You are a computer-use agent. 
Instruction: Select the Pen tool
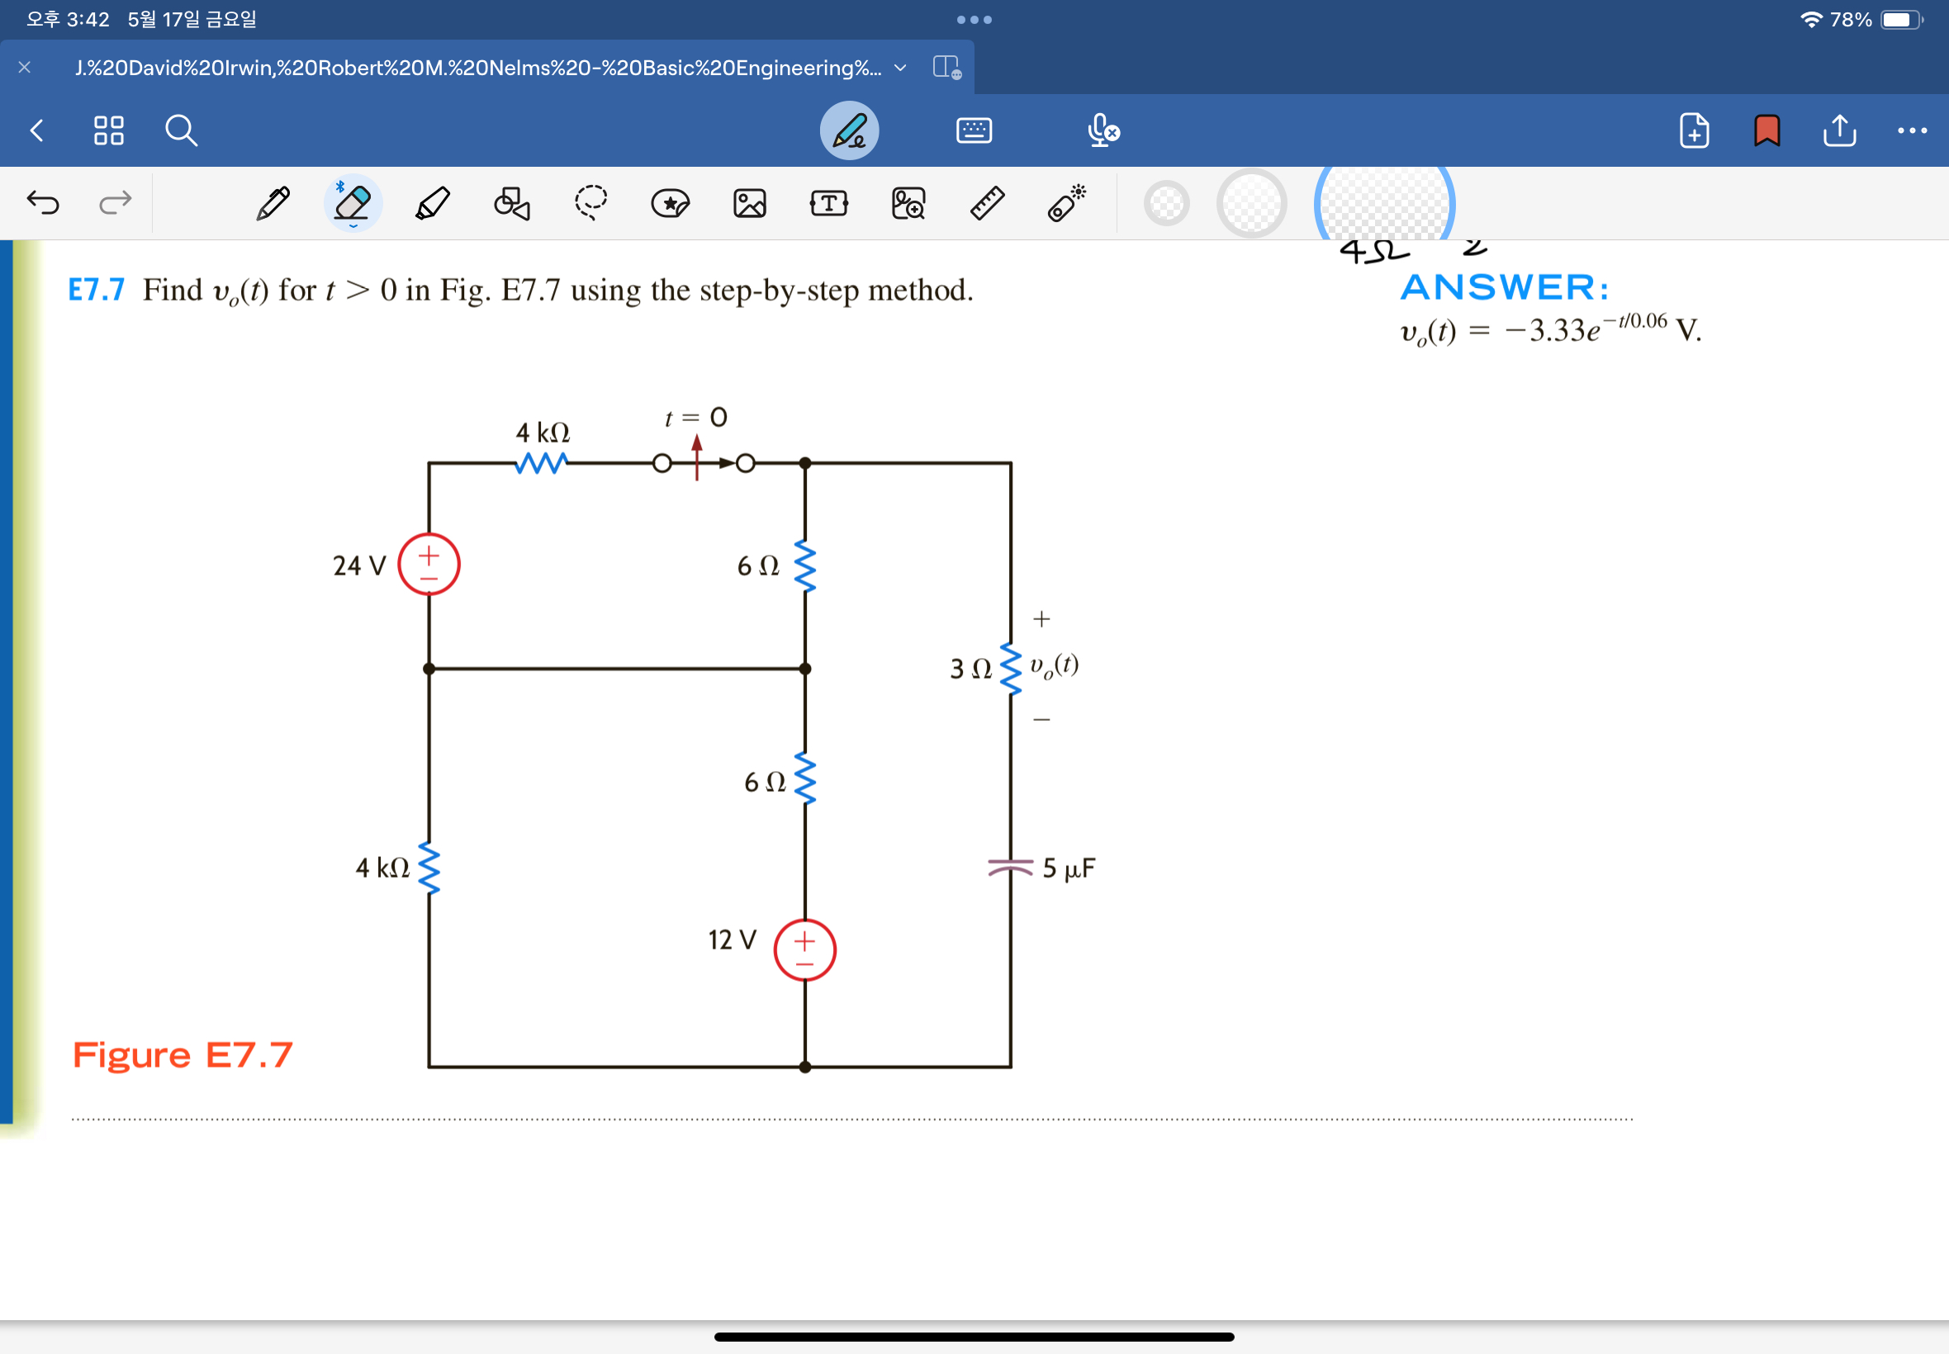pyautogui.click(x=273, y=204)
